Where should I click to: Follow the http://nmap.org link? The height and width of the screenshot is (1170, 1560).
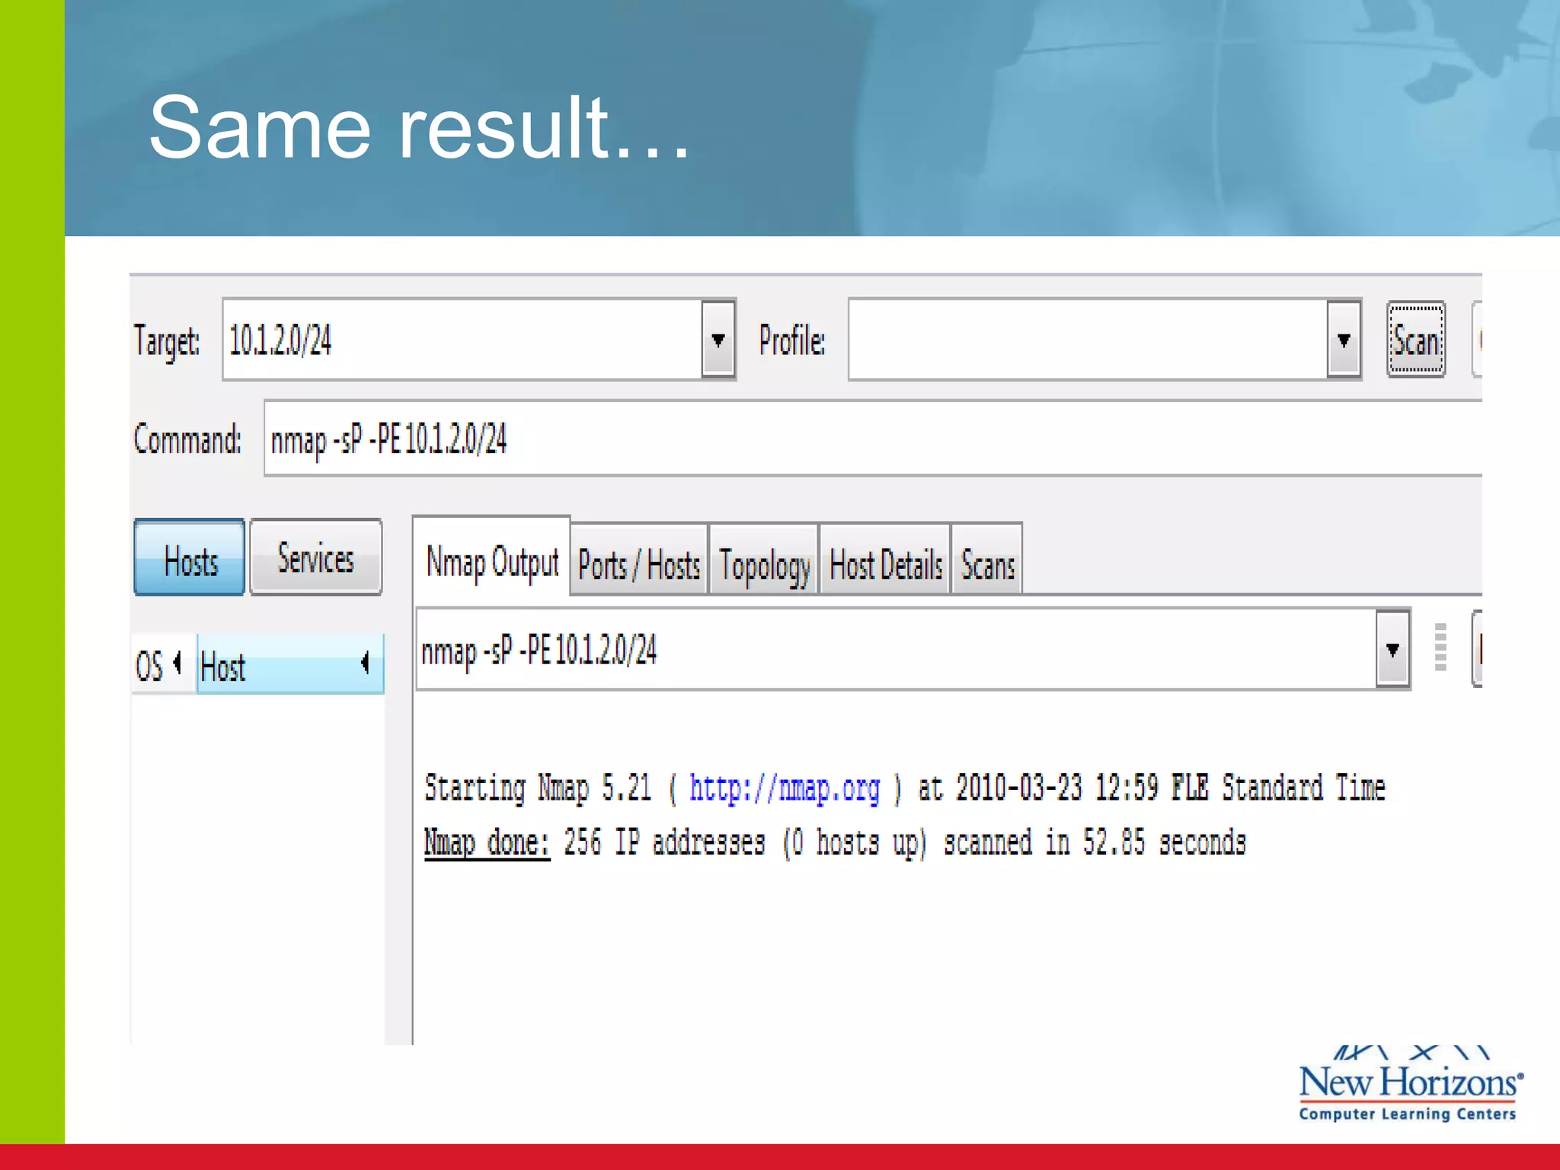(x=784, y=788)
